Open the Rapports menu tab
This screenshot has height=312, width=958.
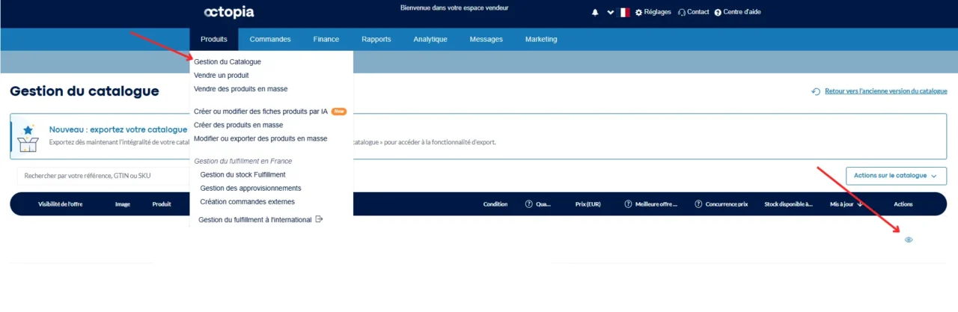tap(376, 39)
